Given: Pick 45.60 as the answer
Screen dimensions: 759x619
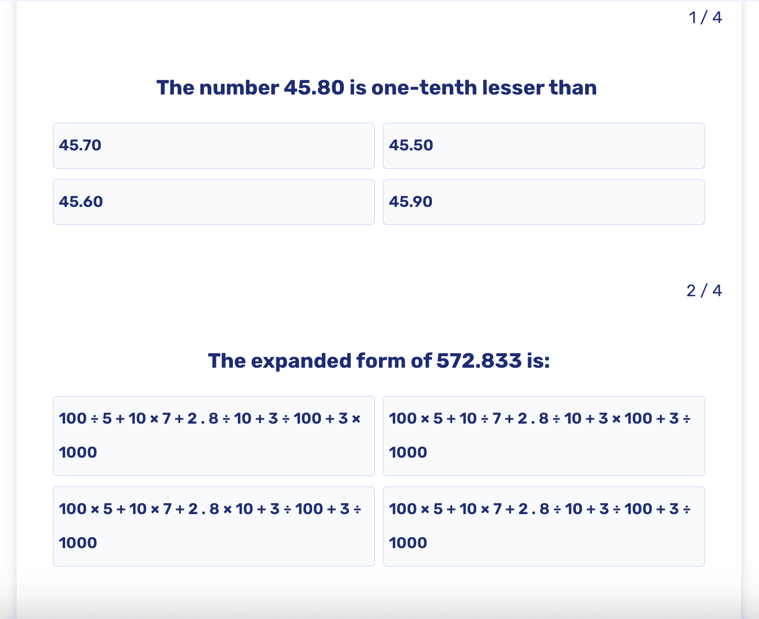Looking at the screenshot, I should click(x=214, y=202).
